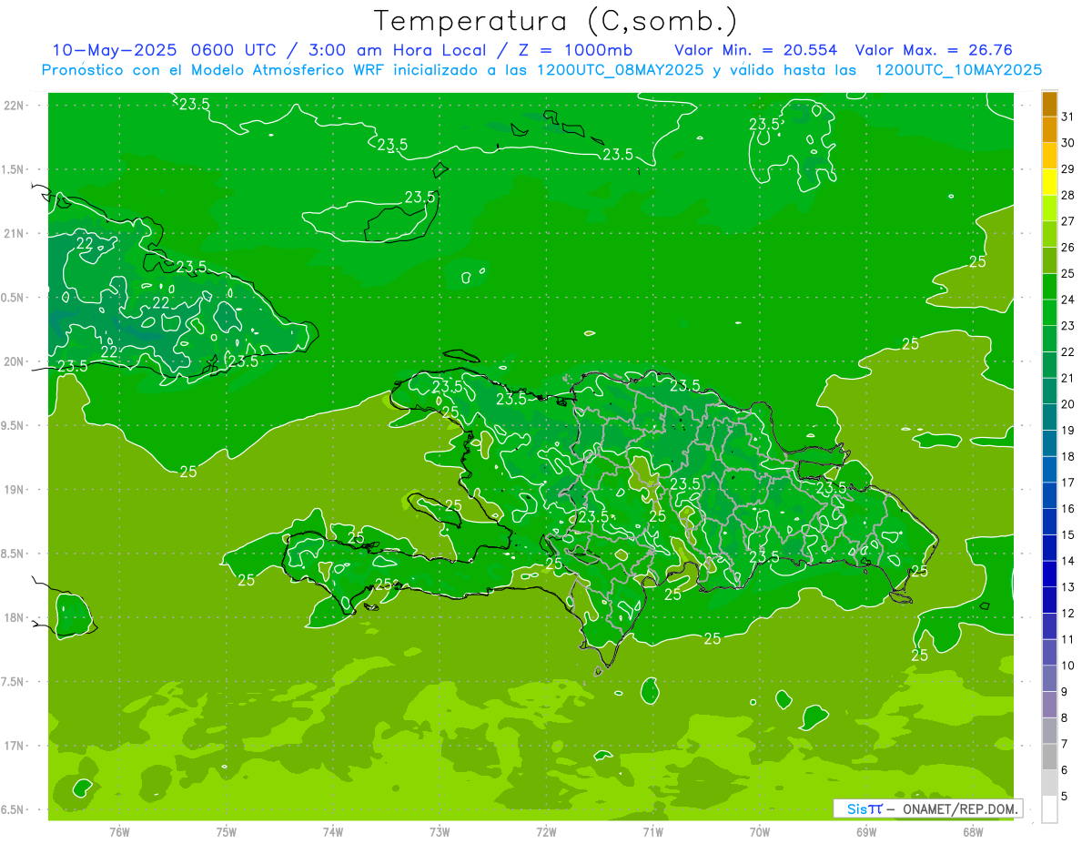Click the '24' color scale label
This screenshot has width=1092, height=844.
[x=1068, y=300]
